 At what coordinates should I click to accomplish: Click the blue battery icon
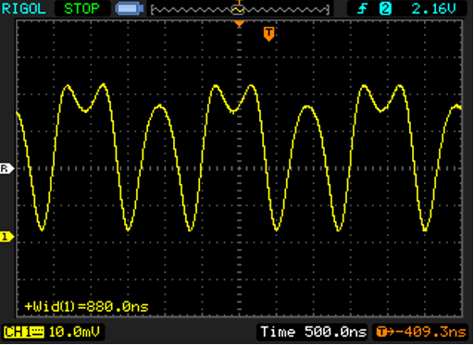click(130, 8)
